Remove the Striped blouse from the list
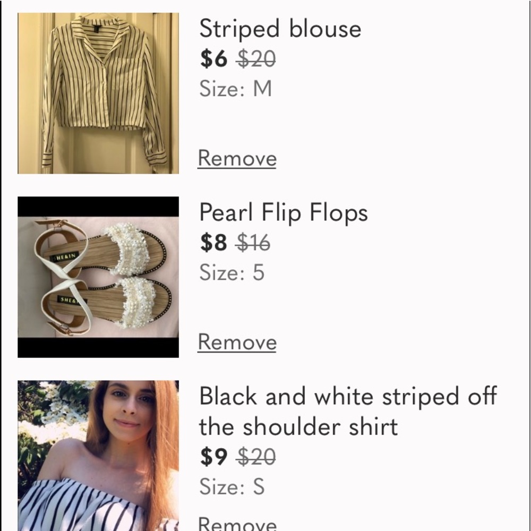531x531 pixels. (237, 158)
